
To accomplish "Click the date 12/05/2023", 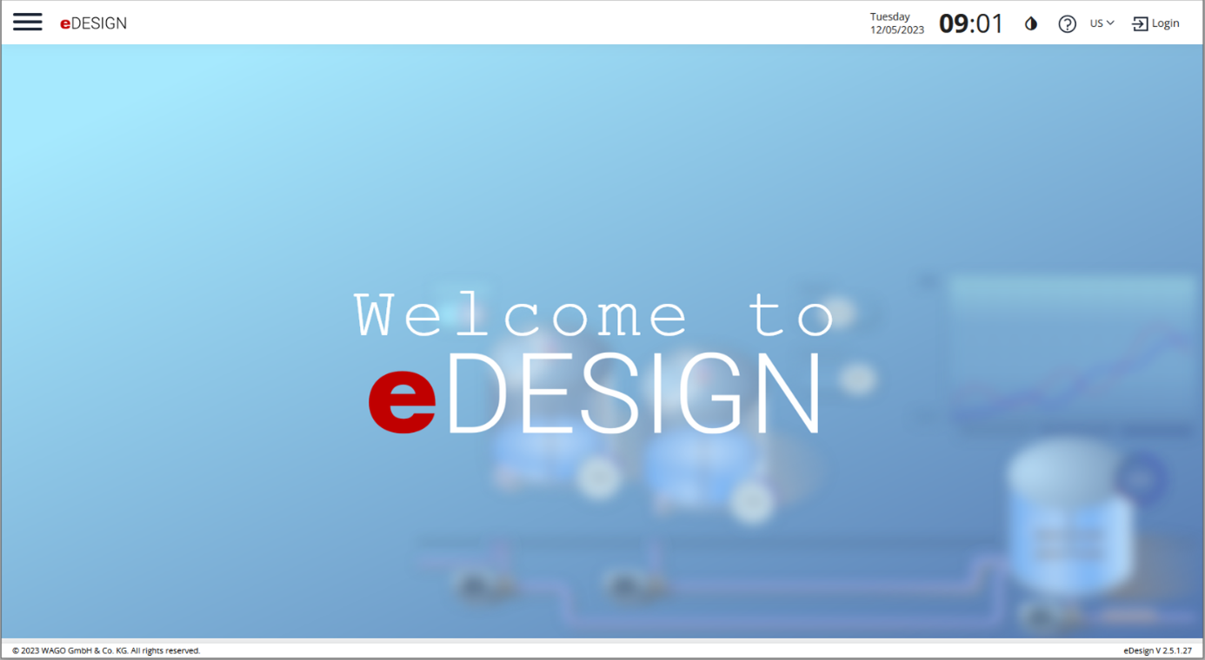I will pos(896,30).
